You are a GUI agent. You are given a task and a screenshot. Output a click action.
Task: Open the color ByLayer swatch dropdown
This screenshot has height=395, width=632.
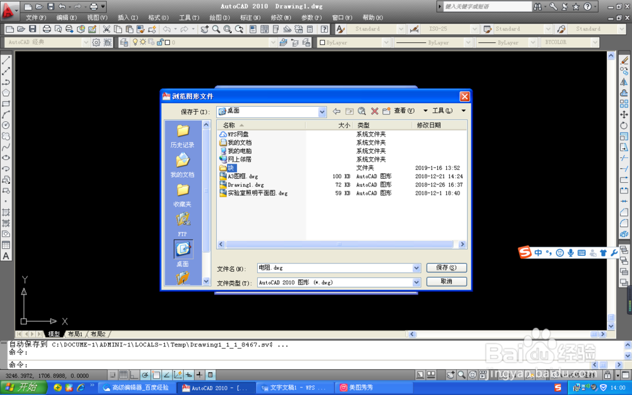(386, 42)
